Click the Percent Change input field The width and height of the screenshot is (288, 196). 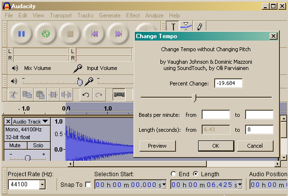[228, 84]
